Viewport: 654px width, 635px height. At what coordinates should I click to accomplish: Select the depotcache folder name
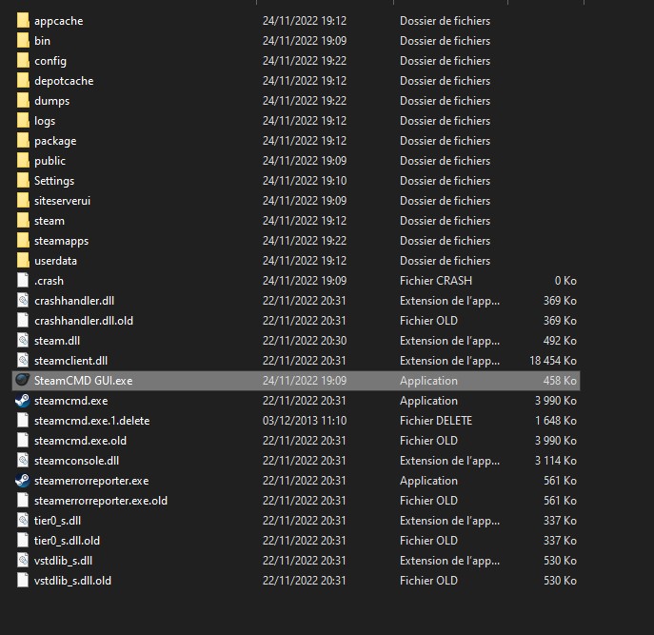[64, 81]
